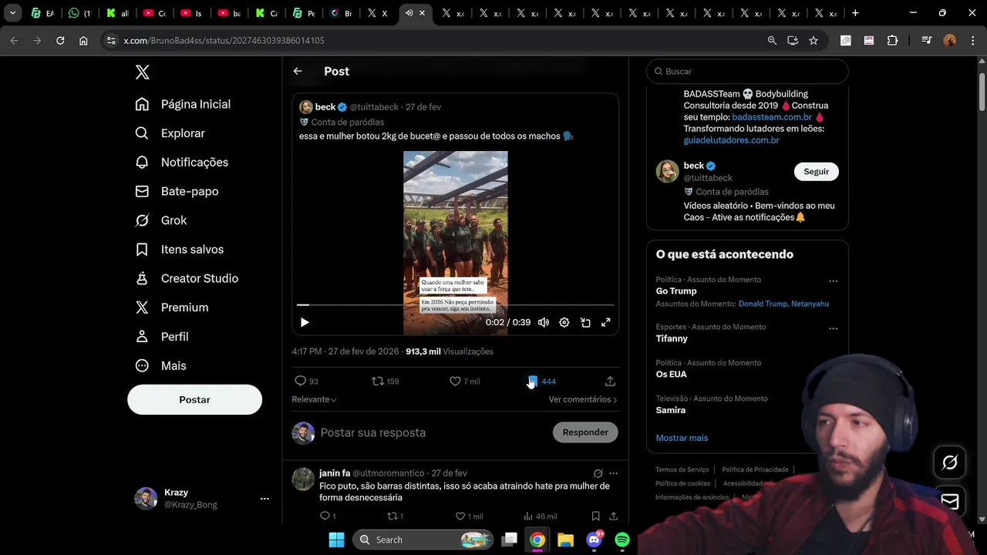Open the Chrome extensions puzzle icon
Viewport: 987px width, 555px height.
point(892,40)
